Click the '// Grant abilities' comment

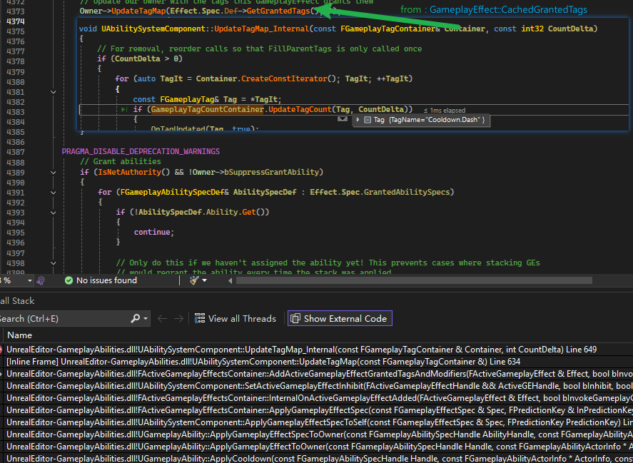(x=121, y=161)
